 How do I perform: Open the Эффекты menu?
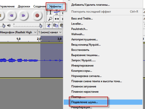point(55,6)
